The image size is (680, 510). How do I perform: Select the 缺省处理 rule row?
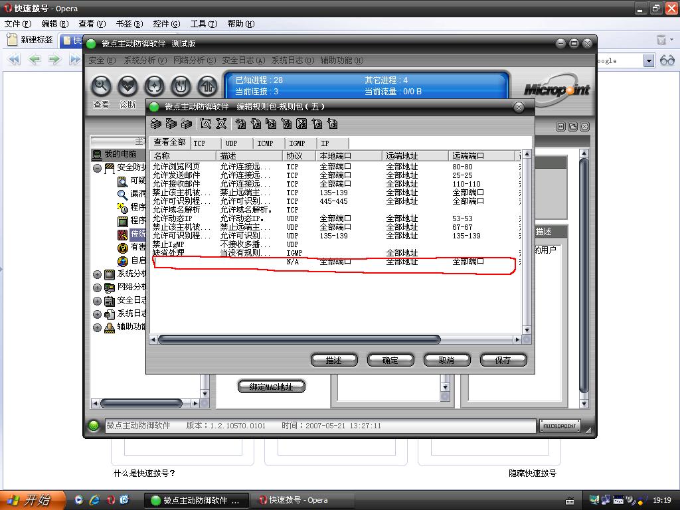[335, 253]
